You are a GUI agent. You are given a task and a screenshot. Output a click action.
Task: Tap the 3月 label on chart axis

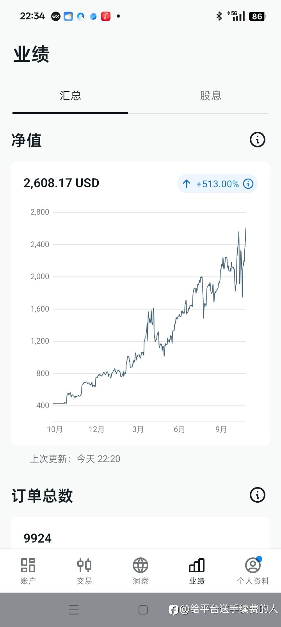pyautogui.click(x=138, y=429)
